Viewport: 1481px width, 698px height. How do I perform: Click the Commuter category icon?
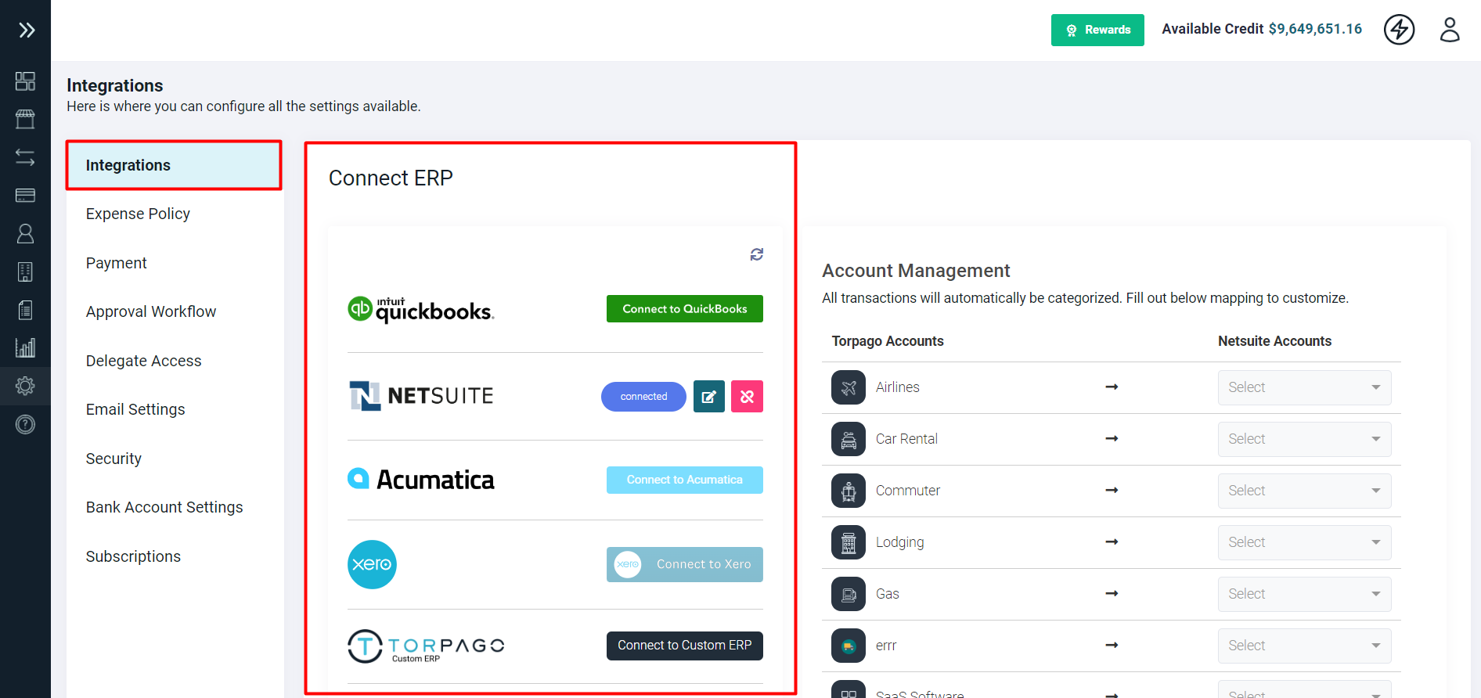[x=848, y=491]
